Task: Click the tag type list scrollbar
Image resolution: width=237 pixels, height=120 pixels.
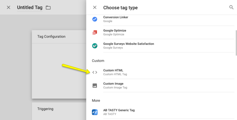Action: point(236,43)
